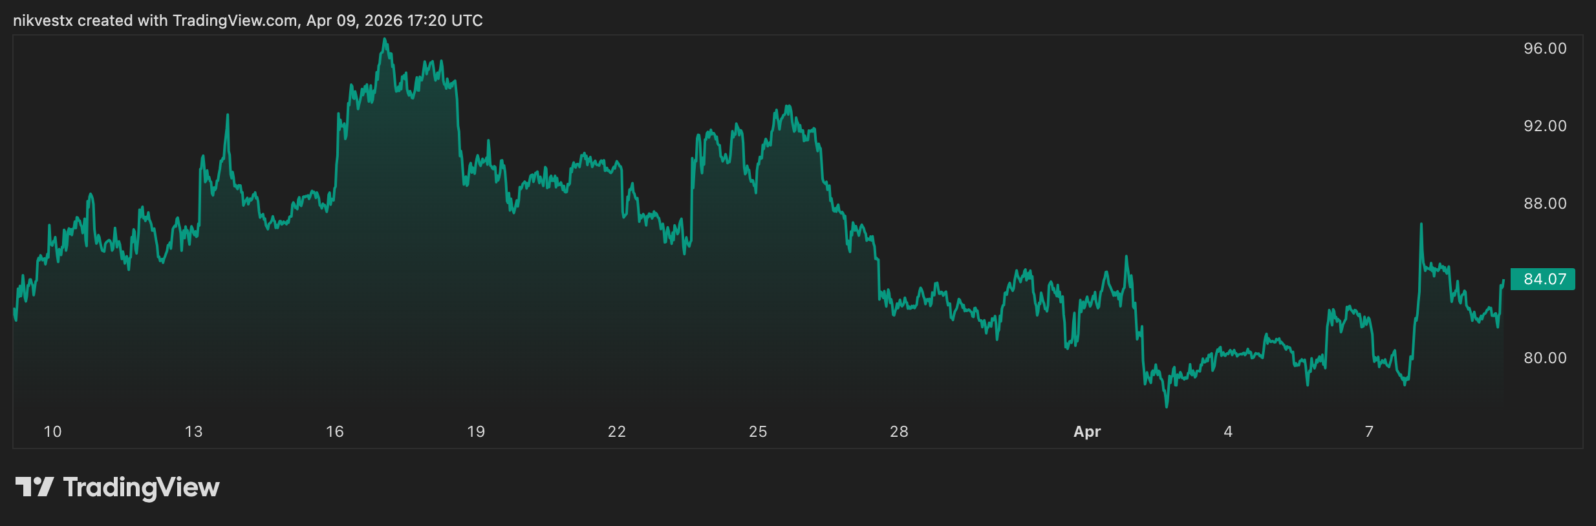Click the 92.00 price axis label
1596x526 pixels.
click(1545, 126)
